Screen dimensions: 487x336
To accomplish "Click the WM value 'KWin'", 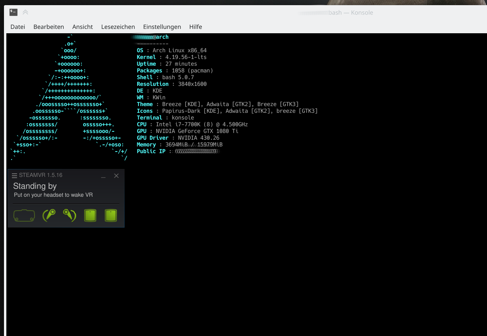I will [159, 97].
